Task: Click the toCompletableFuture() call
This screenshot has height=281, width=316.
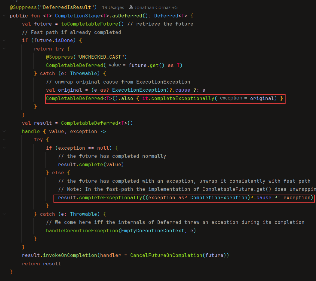Action: click(x=92, y=24)
